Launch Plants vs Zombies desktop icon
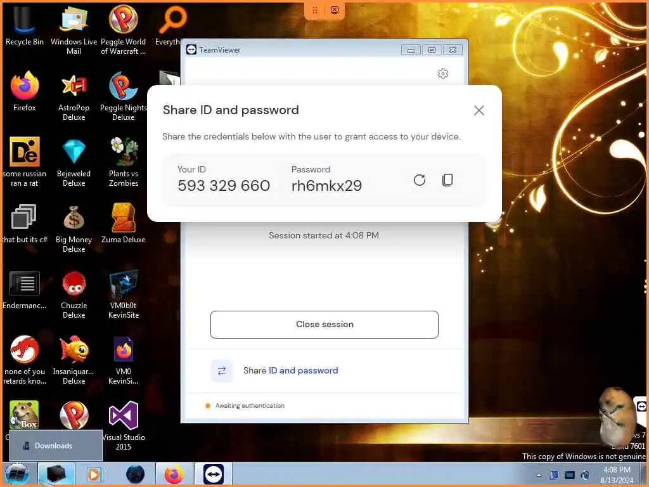Image resolution: width=649 pixels, height=487 pixels. pos(124,162)
